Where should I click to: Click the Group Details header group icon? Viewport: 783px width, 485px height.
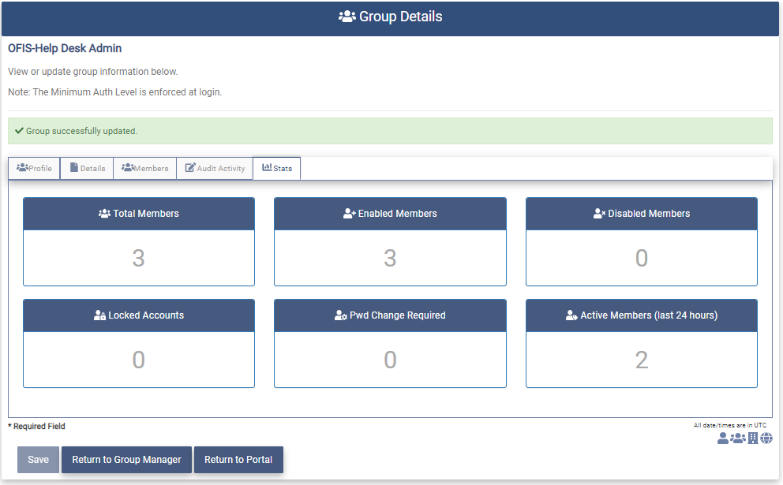point(347,17)
